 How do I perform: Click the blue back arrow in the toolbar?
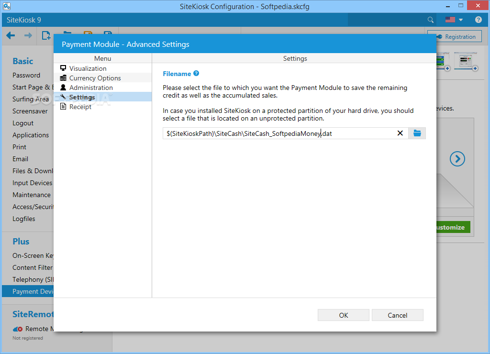(x=11, y=35)
